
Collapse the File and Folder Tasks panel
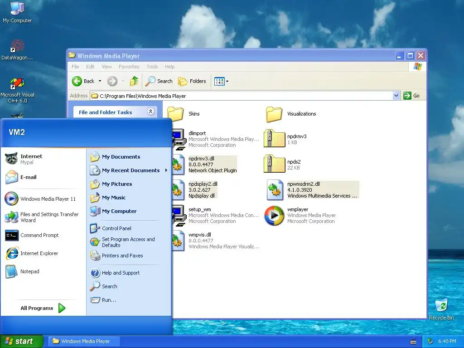click(150, 111)
